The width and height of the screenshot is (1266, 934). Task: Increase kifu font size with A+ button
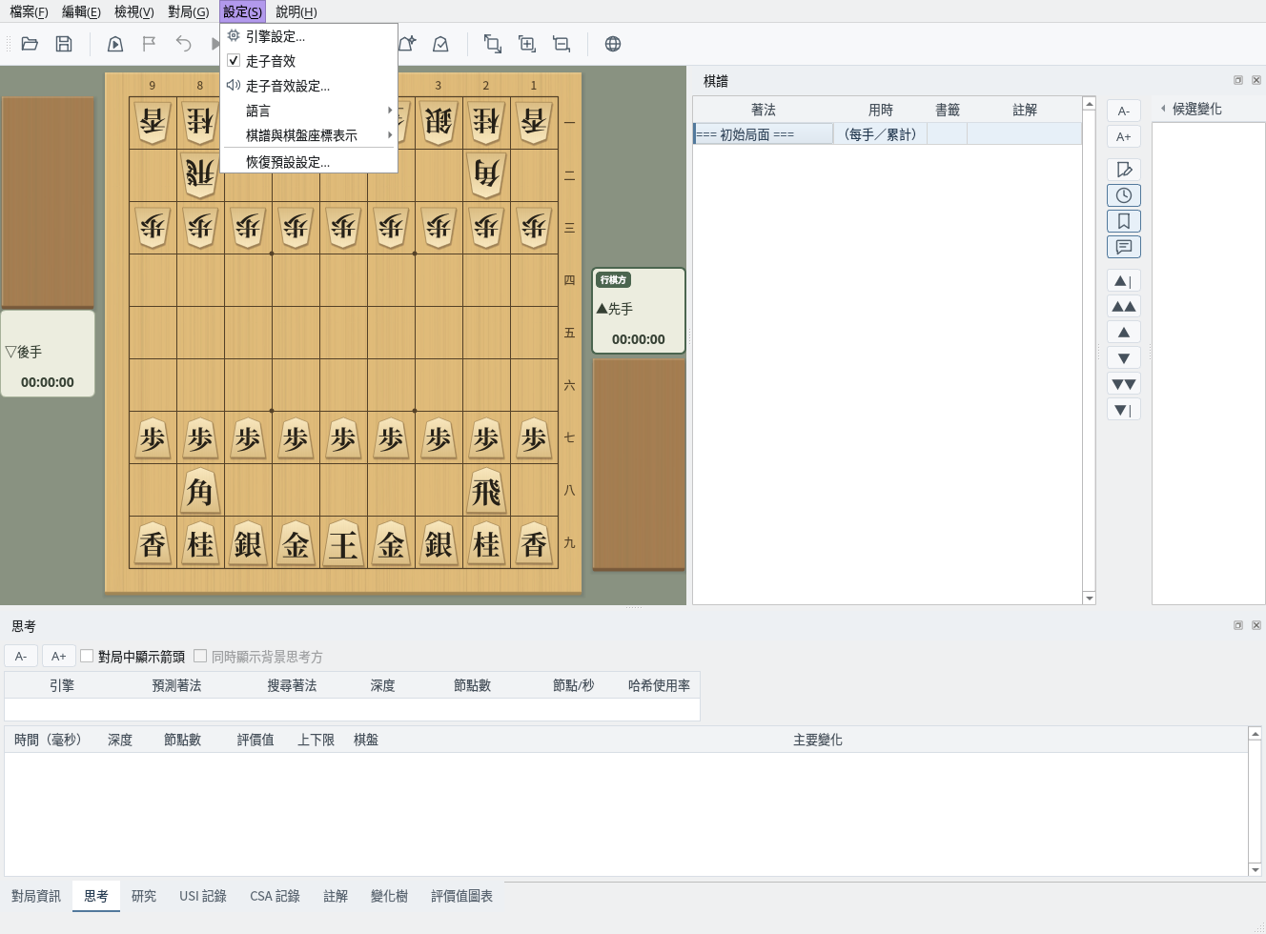pos(1124,137)
